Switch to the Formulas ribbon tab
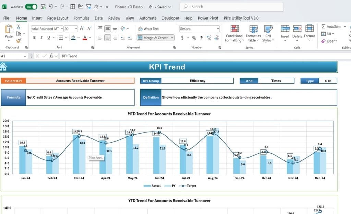 [x=81, y=18]
